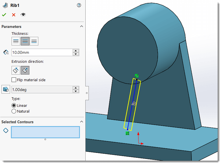Screen dimensions: 222x165
Task: Click the 1.00deg draft angle field
Action: click(x=42, y=90)
